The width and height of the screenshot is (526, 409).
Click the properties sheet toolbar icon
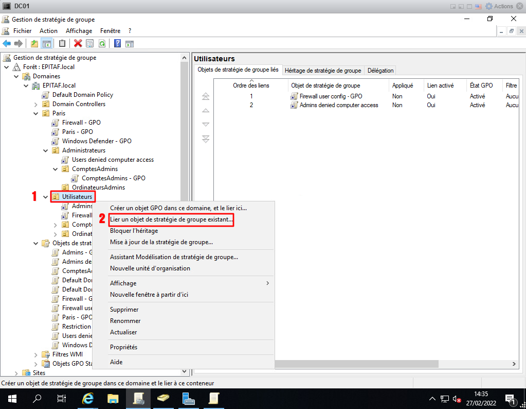[89, 44]
